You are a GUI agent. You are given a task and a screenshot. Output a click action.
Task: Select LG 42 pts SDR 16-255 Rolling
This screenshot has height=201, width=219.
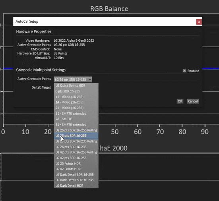pos(76,152)
